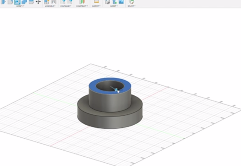Screen dimensions: 241x166
Task: Open the SELECT dropdown menu
Action: tap(132, 6)
